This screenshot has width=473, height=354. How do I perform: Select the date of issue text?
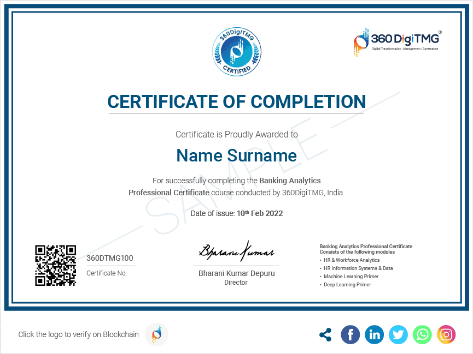236,213
